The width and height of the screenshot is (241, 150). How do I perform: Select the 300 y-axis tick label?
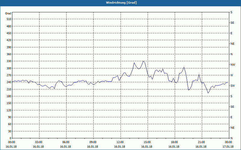coord(9,68)
